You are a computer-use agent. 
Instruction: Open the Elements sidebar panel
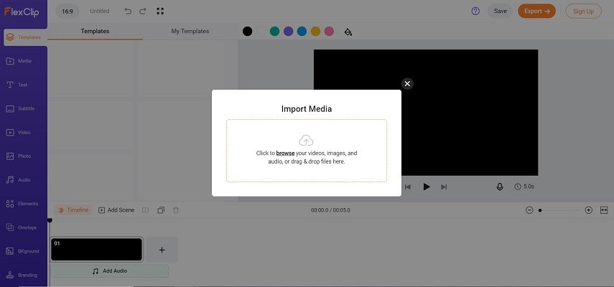pyautogui.click(x=23, y=204)
